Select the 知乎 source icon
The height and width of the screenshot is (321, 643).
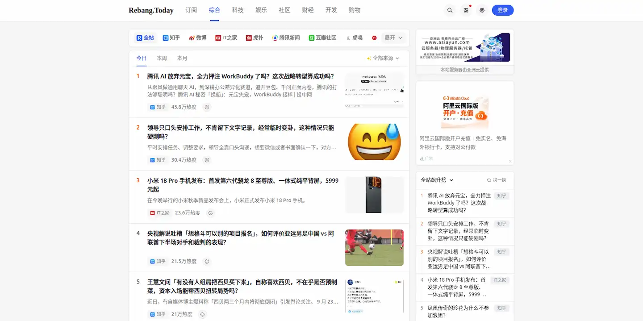(171, 38)
